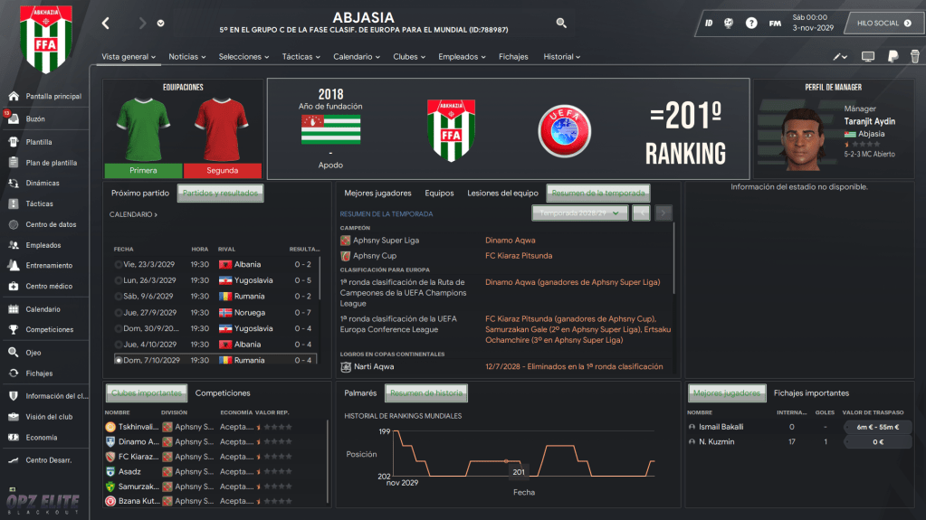Expand the Vista general menu
Viewport: 926px width, 520px height.
click(129, 57)
